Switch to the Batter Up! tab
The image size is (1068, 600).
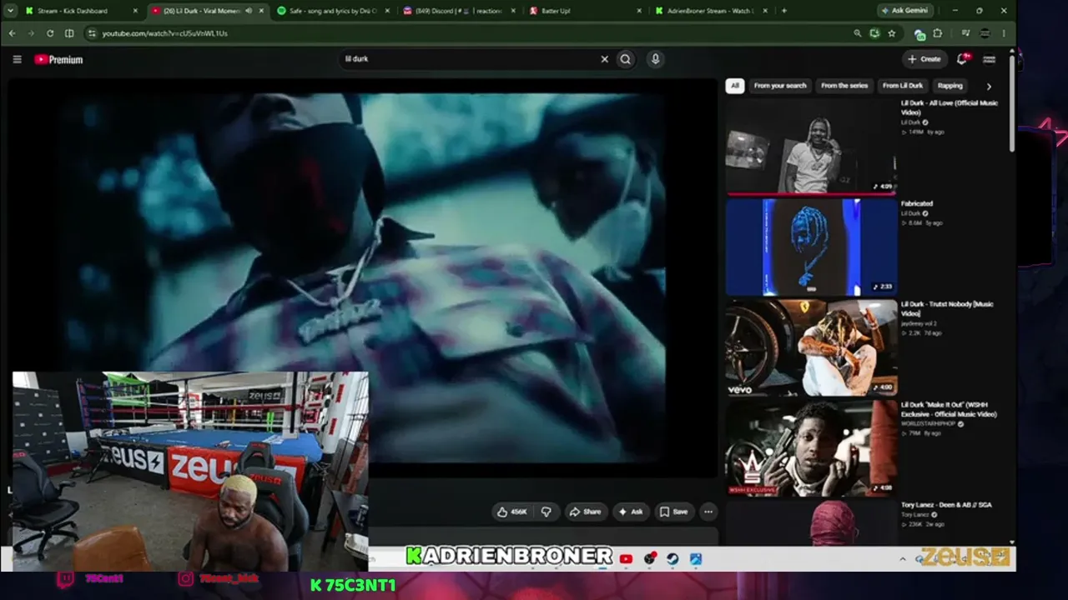586,11
